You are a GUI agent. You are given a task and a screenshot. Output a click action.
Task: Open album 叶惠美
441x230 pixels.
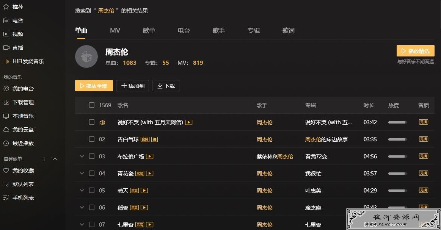click(x=313, y=191)
